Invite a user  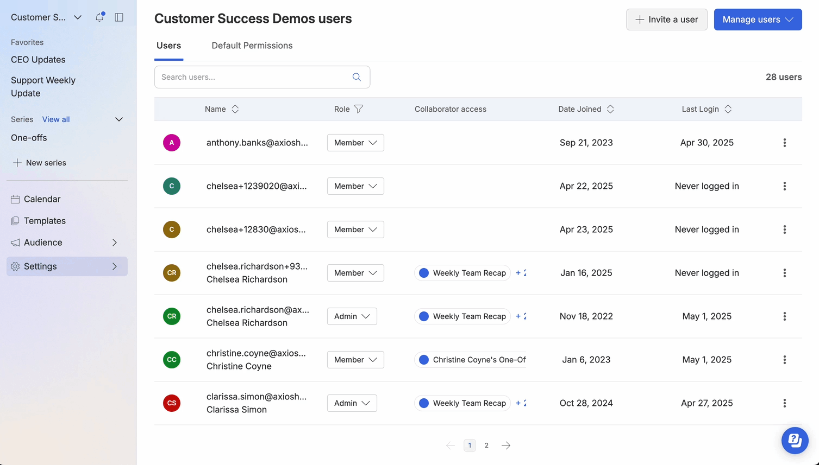pos(667,20)
